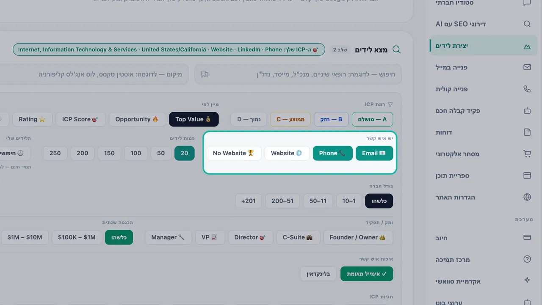Set lead quantity to 50

[161, 153]
